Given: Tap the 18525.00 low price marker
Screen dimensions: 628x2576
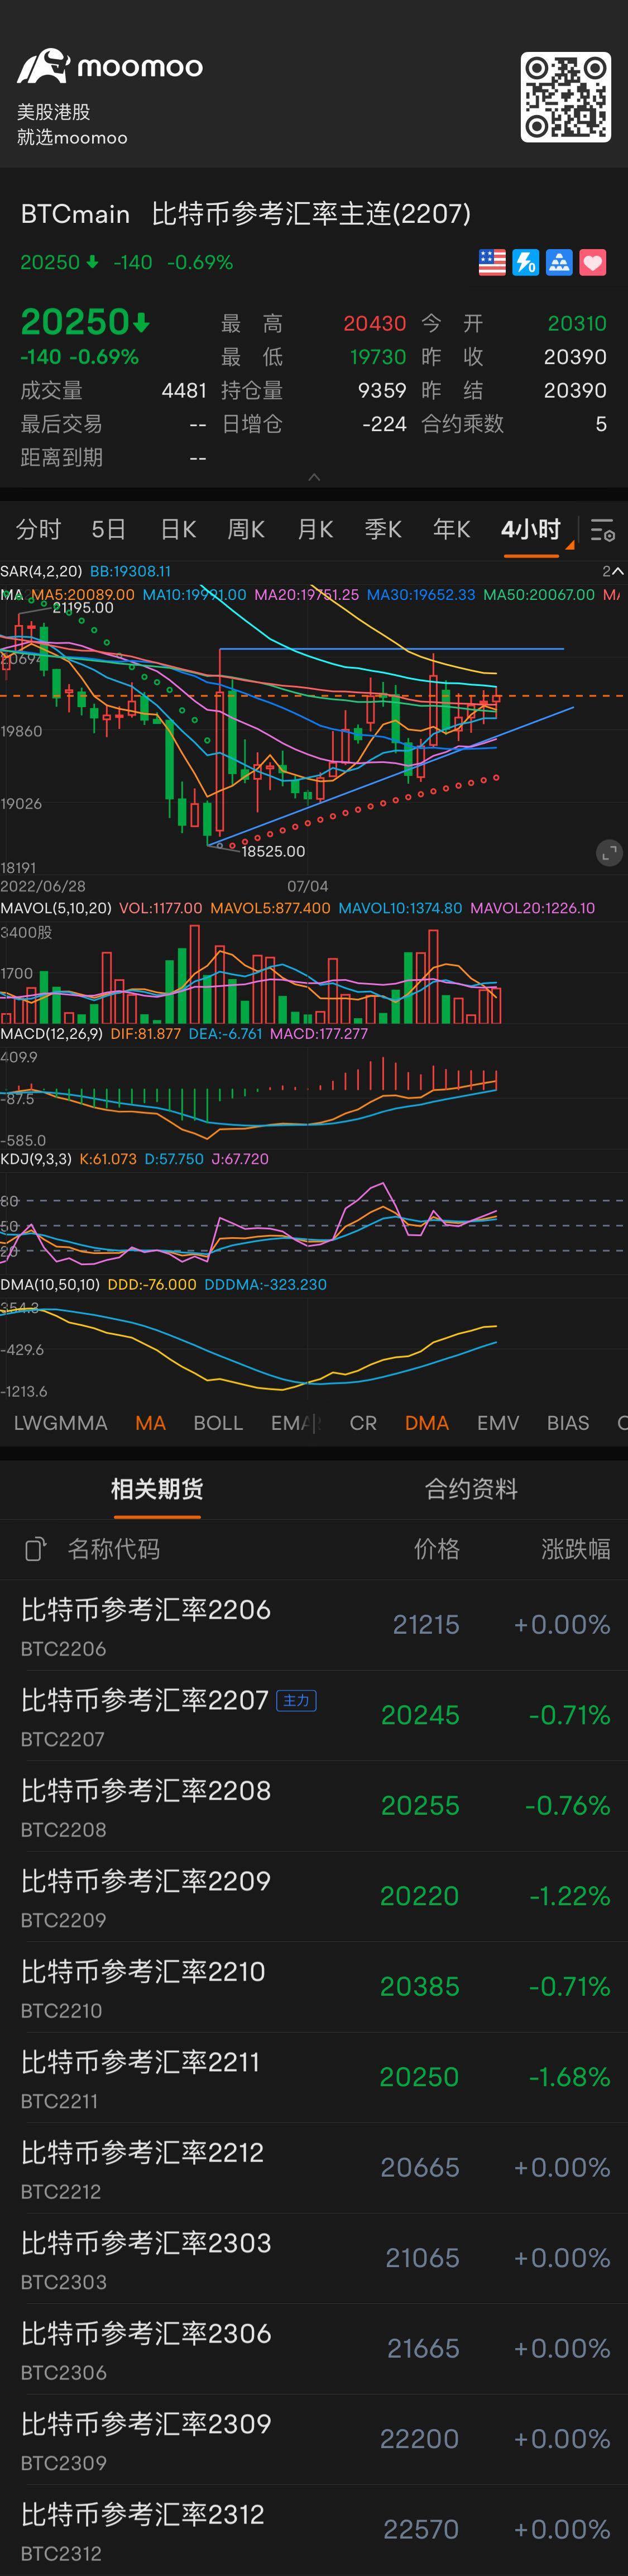Looking at the screenshot, I should pos(273,851).
